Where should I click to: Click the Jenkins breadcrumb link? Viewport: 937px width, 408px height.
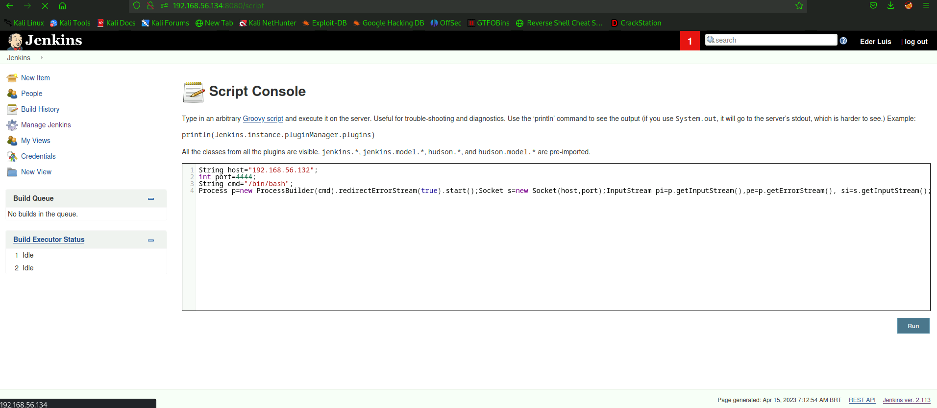click(x=19, y=58)
